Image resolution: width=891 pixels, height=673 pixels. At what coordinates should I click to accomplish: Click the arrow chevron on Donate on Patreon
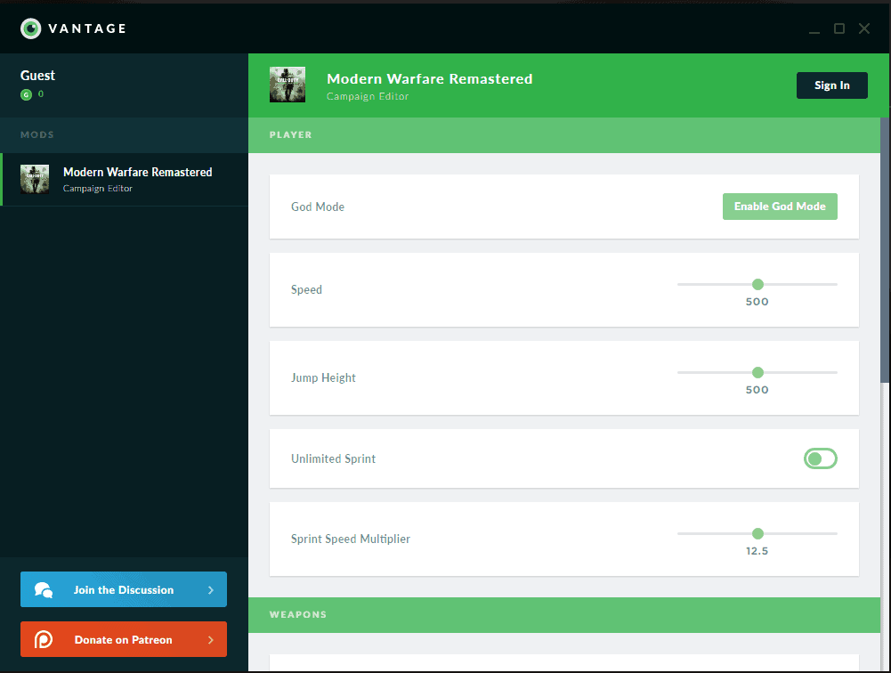tap(211, 639)
